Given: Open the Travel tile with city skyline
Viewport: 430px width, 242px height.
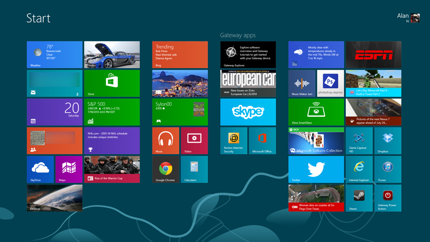Looking at the screenshot, I should click(180, 83).
